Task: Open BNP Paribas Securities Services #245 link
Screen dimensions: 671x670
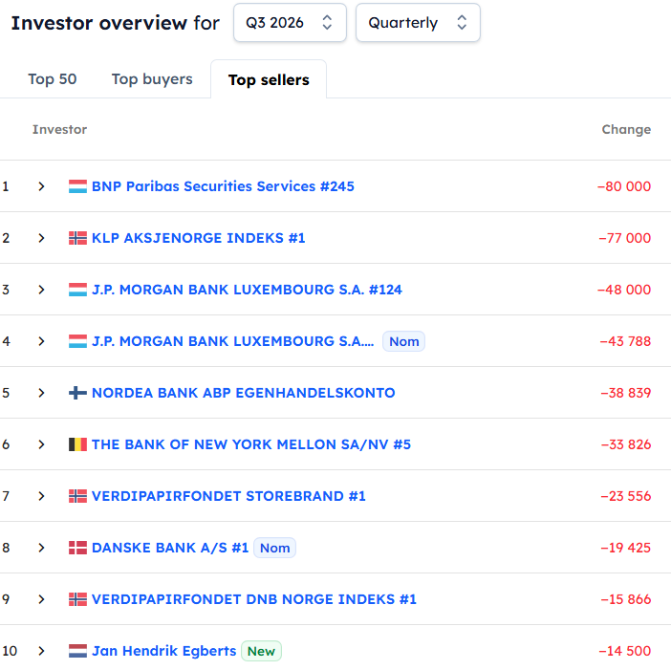Action: pos(223,186)
